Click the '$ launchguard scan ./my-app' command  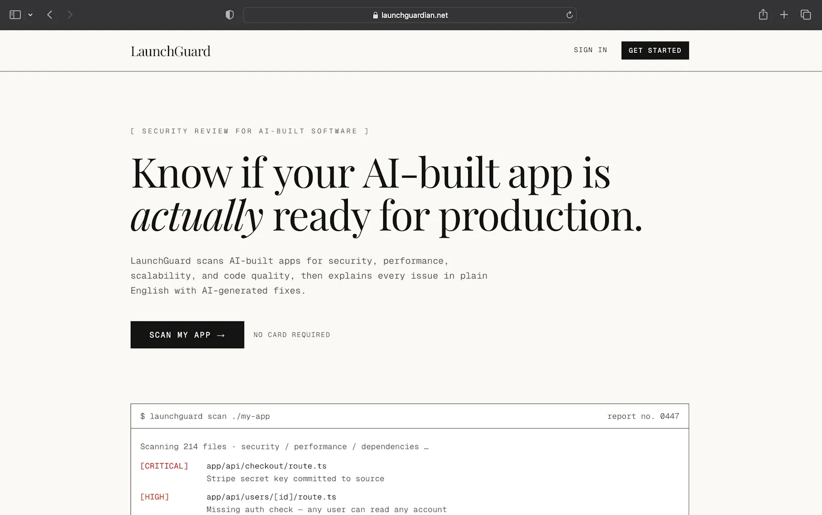[x=205, y=416]
